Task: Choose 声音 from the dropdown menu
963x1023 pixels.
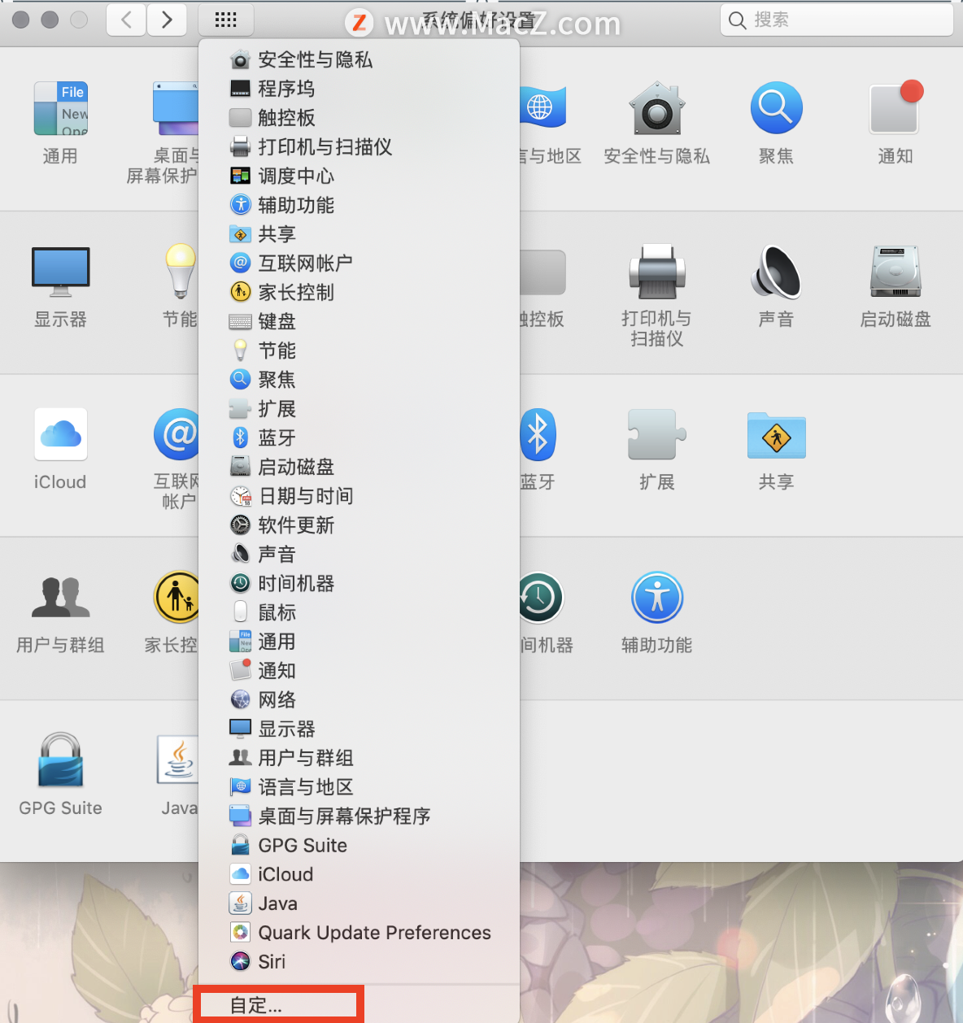Action: (x=359, y=555)
